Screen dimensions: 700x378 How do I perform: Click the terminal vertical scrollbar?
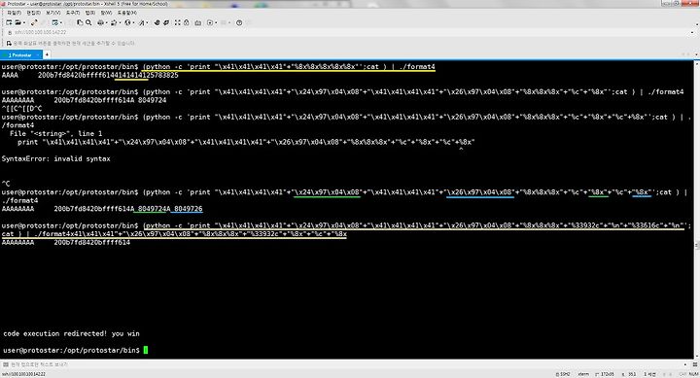pos(696,210)
